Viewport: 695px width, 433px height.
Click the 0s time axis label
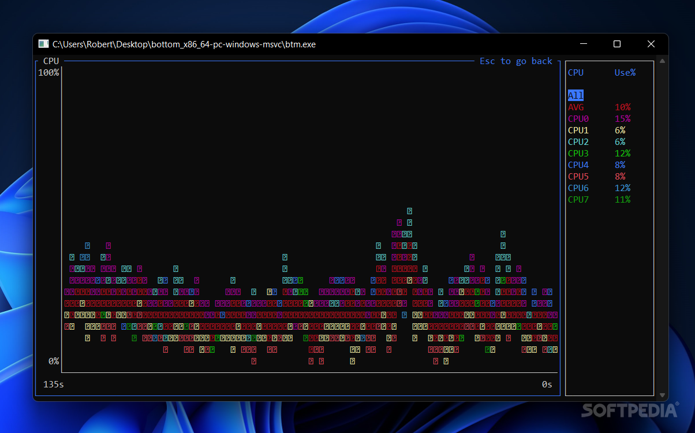point(547,385)
